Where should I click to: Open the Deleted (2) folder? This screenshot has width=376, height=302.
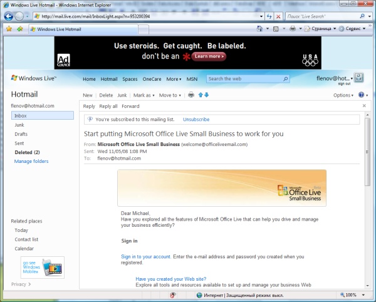pyautogui.click(x=27, y=152)
